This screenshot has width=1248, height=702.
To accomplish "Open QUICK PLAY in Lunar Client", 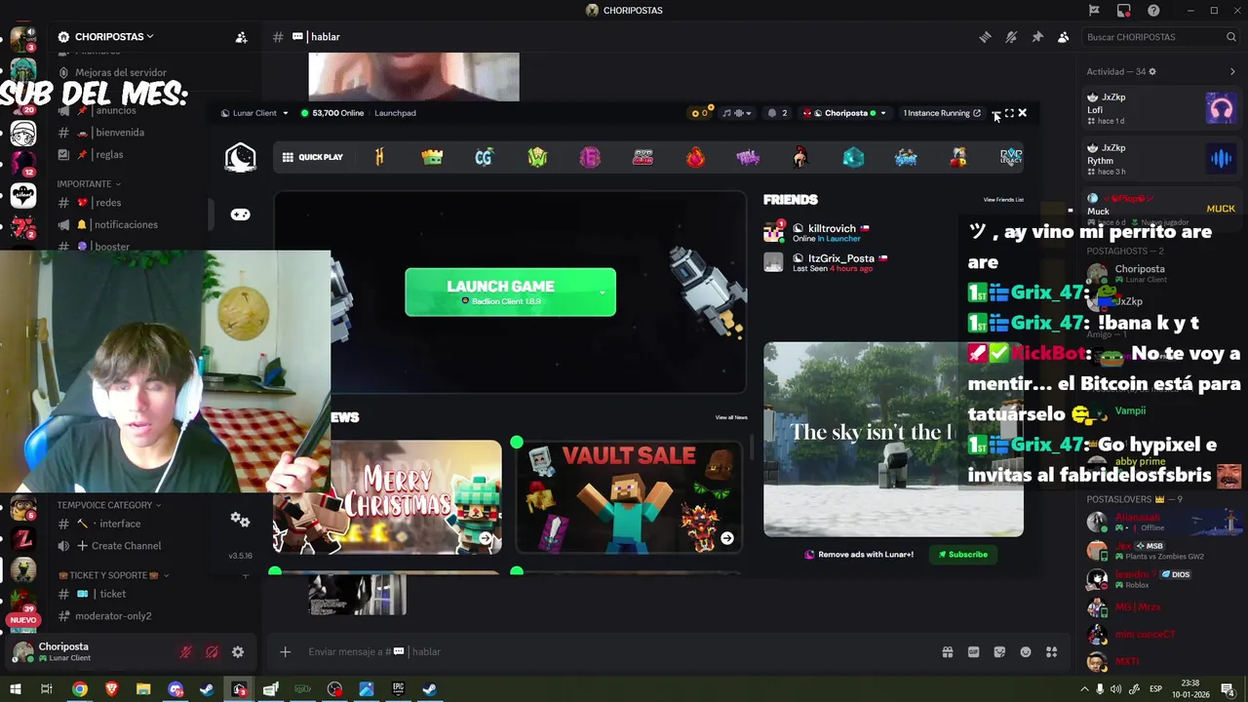I will 312,157.
